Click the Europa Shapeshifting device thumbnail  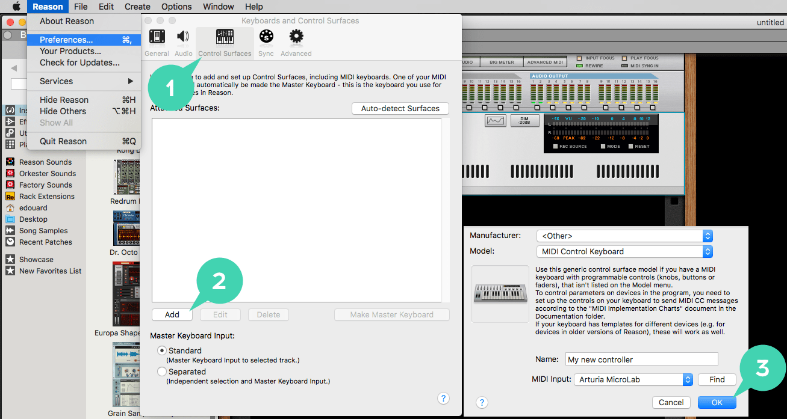pos(126,293)
